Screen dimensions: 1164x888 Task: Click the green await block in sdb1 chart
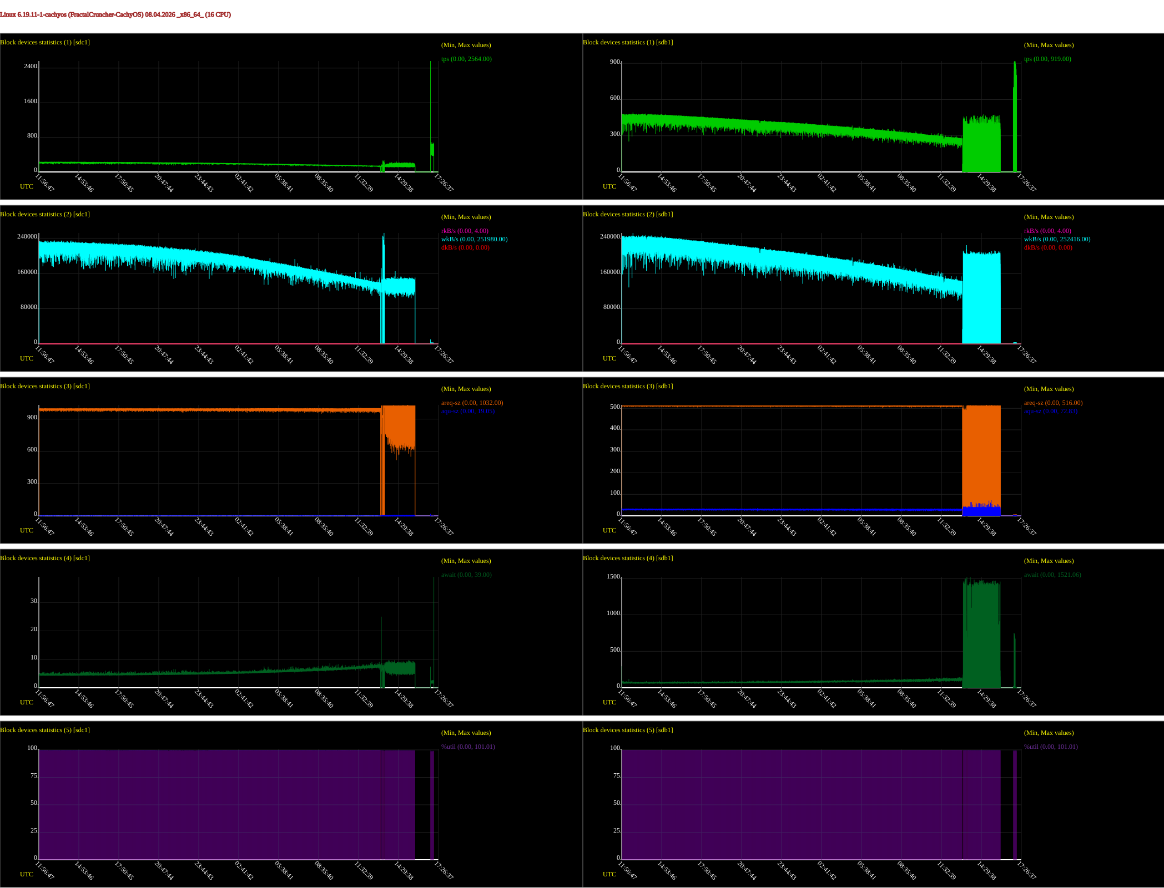coord(981,634)
